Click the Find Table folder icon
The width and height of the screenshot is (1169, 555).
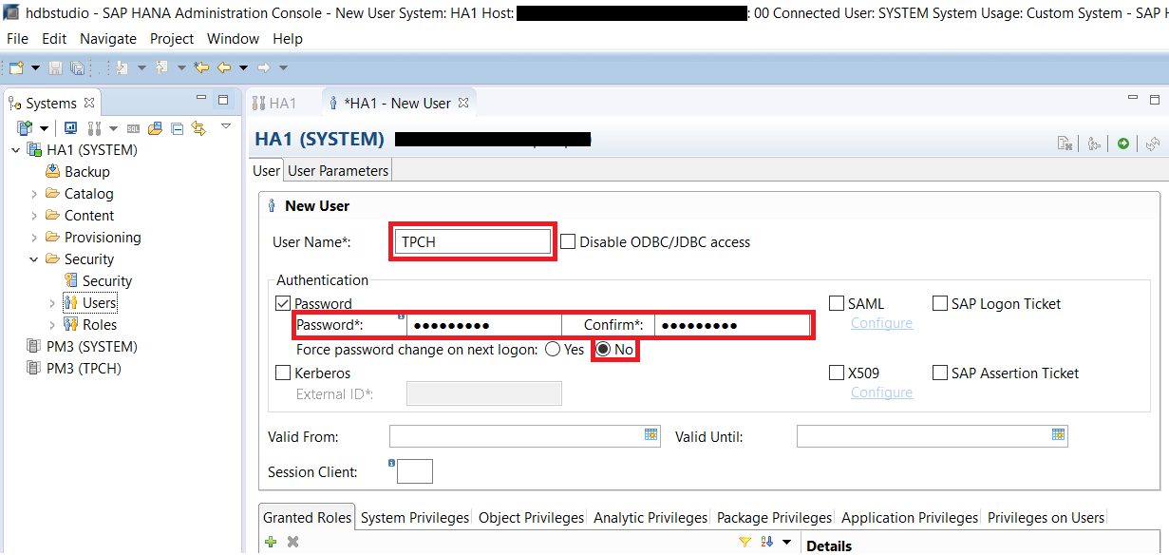pyautogui.click(x=155, y=128)
